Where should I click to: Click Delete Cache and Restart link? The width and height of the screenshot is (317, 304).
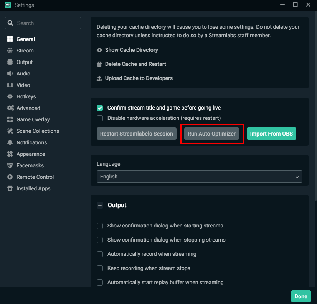point(135,64)
